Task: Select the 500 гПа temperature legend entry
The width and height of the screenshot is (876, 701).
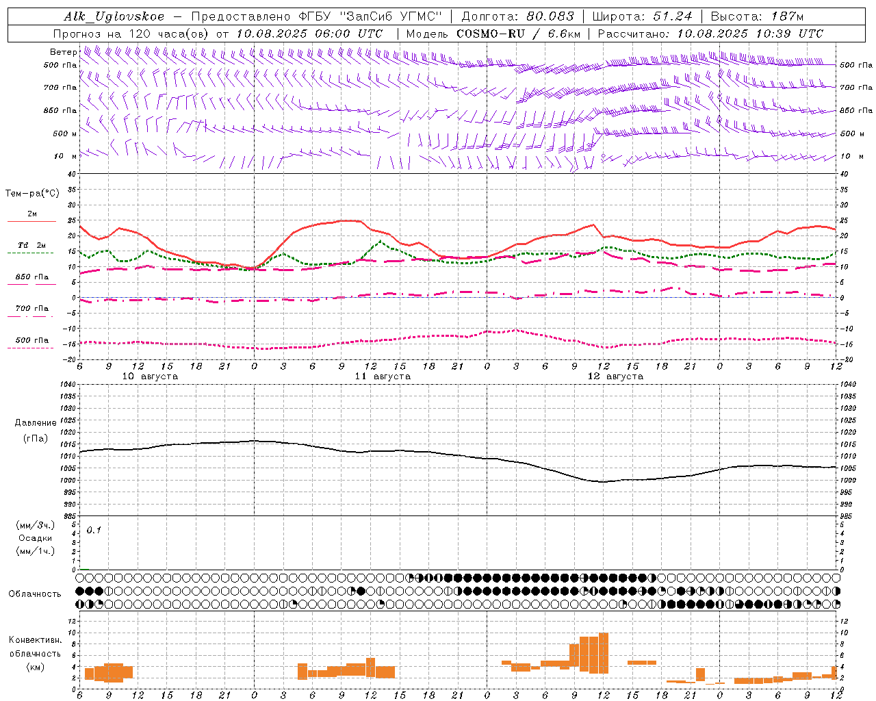Action: (x=31, y=340)
